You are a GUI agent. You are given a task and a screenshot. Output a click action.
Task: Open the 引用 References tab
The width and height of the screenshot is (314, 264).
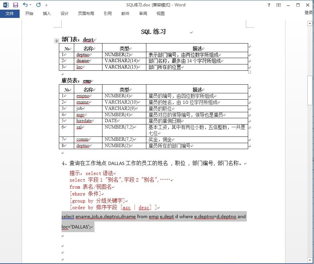tap(107, 14)
